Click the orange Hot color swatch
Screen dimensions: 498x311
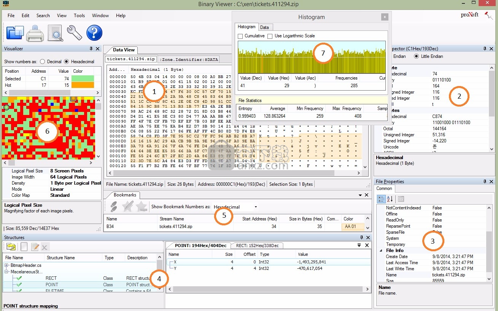83,85
